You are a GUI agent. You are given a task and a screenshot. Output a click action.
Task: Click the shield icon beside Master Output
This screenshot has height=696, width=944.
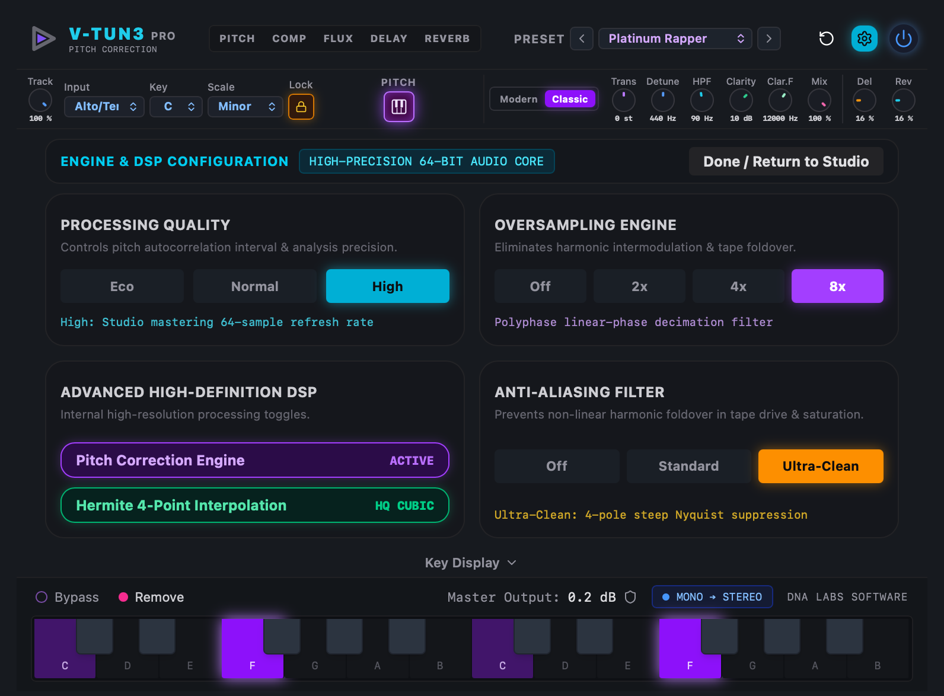[x=630, y=597]
